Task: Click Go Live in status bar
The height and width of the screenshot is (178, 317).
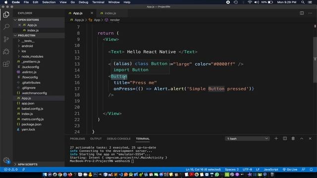Action: (x=290, y=170)
